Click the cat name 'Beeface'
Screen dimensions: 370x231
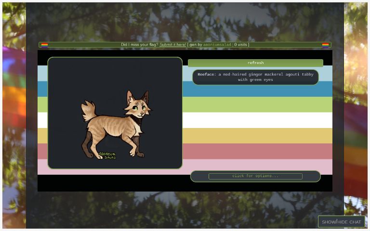coord(206,75)
